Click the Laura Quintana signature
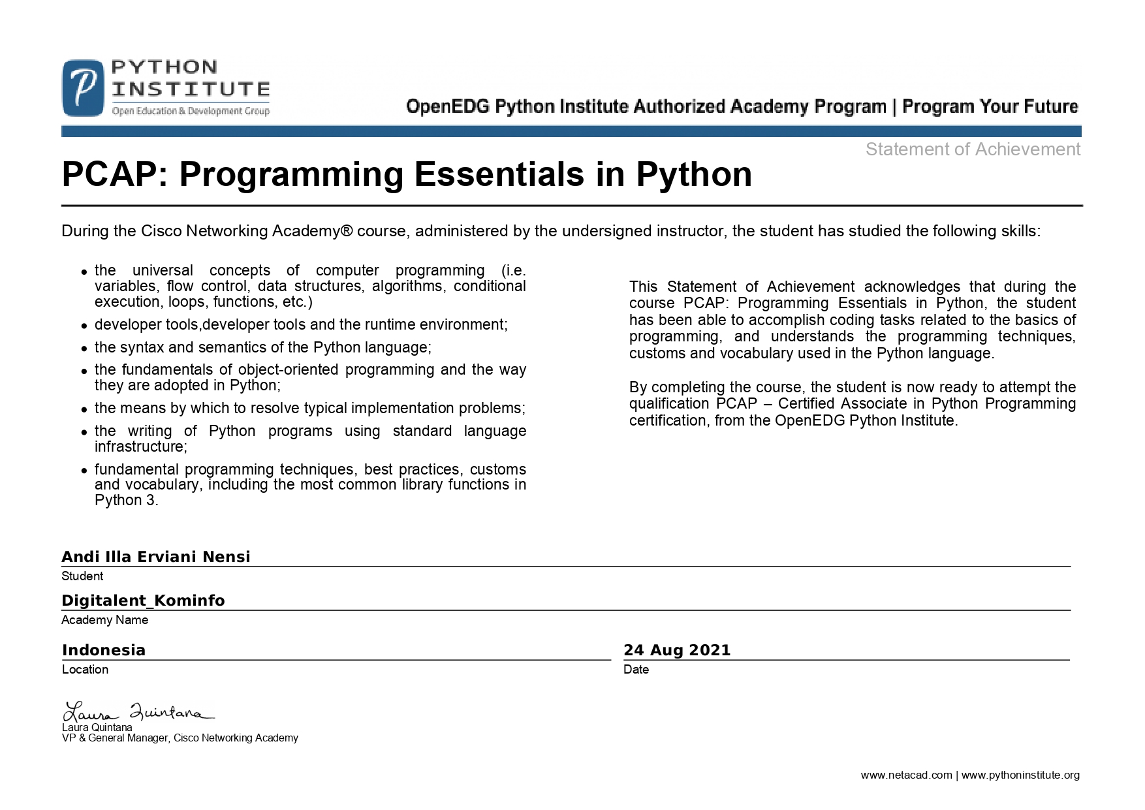Screen dimensions: 1145x810 coord(138,712)
